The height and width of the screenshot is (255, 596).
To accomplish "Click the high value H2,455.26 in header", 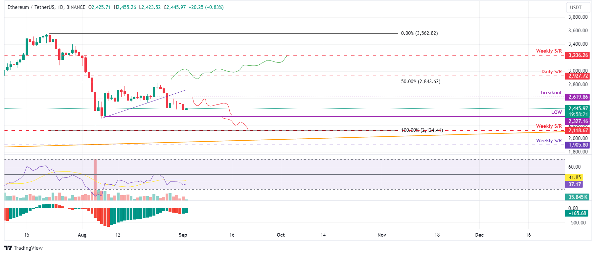I will pyautogui.click(x=125, y=7).
